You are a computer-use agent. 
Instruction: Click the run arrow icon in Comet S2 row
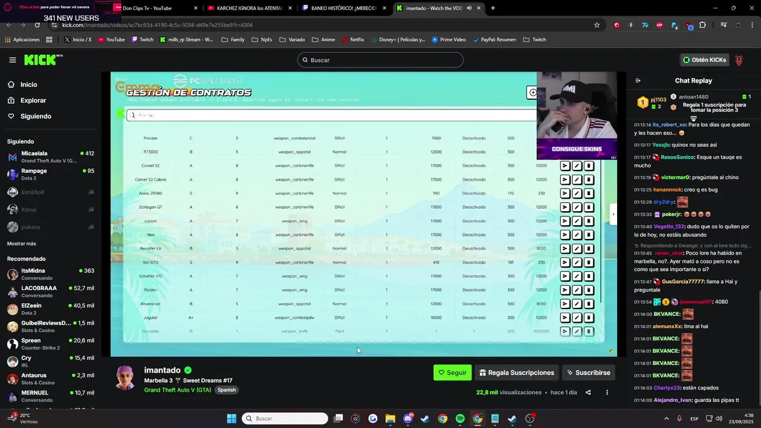point(565,166)
